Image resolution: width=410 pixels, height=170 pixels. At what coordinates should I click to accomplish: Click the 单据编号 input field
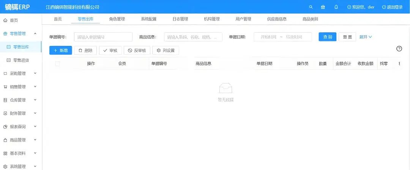point(103,37)
